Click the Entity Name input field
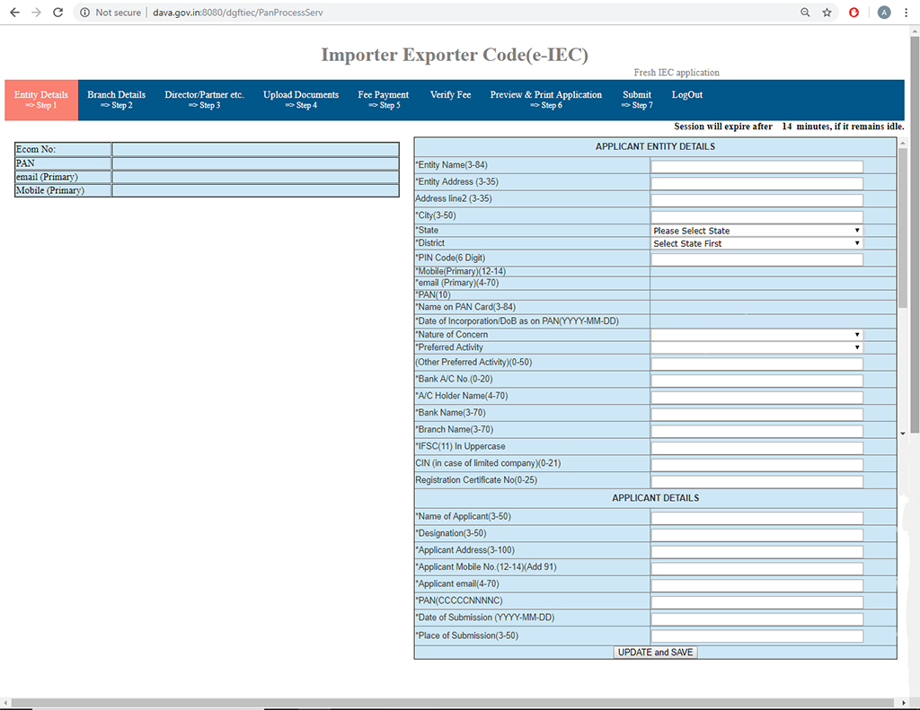Screen dimensions: 920x710 click(756, 166)
